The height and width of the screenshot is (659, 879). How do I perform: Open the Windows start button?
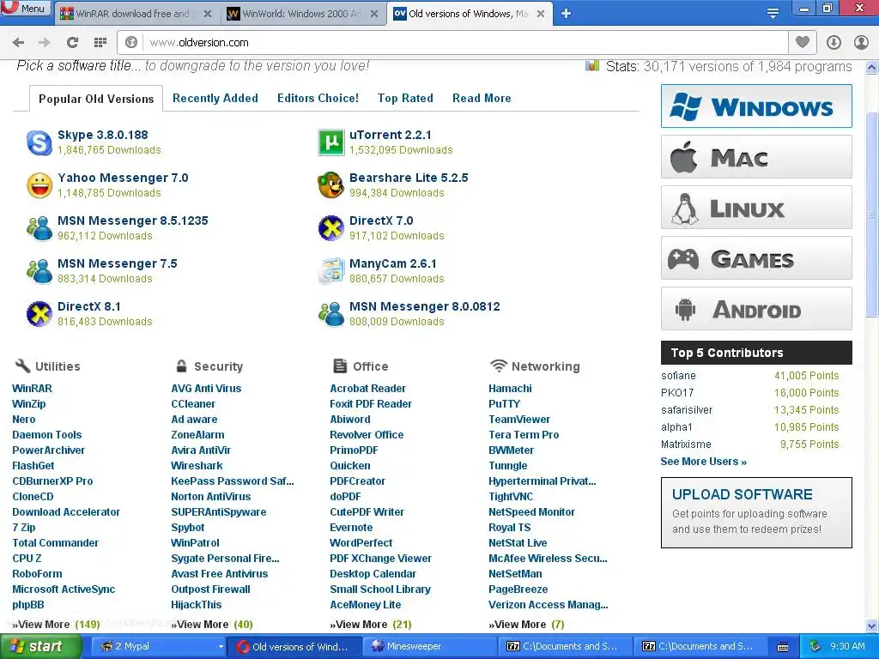click(x=39, y=646)
